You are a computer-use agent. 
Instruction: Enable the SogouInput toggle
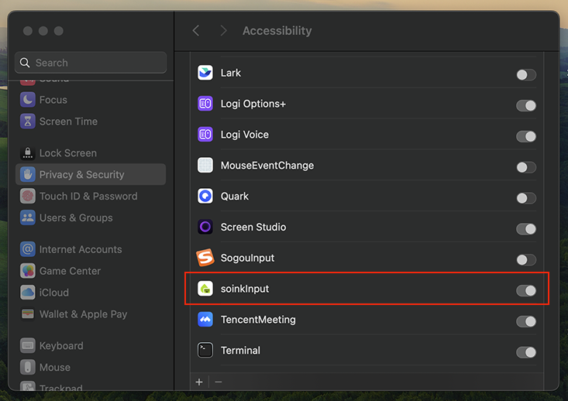click(526, 259)
